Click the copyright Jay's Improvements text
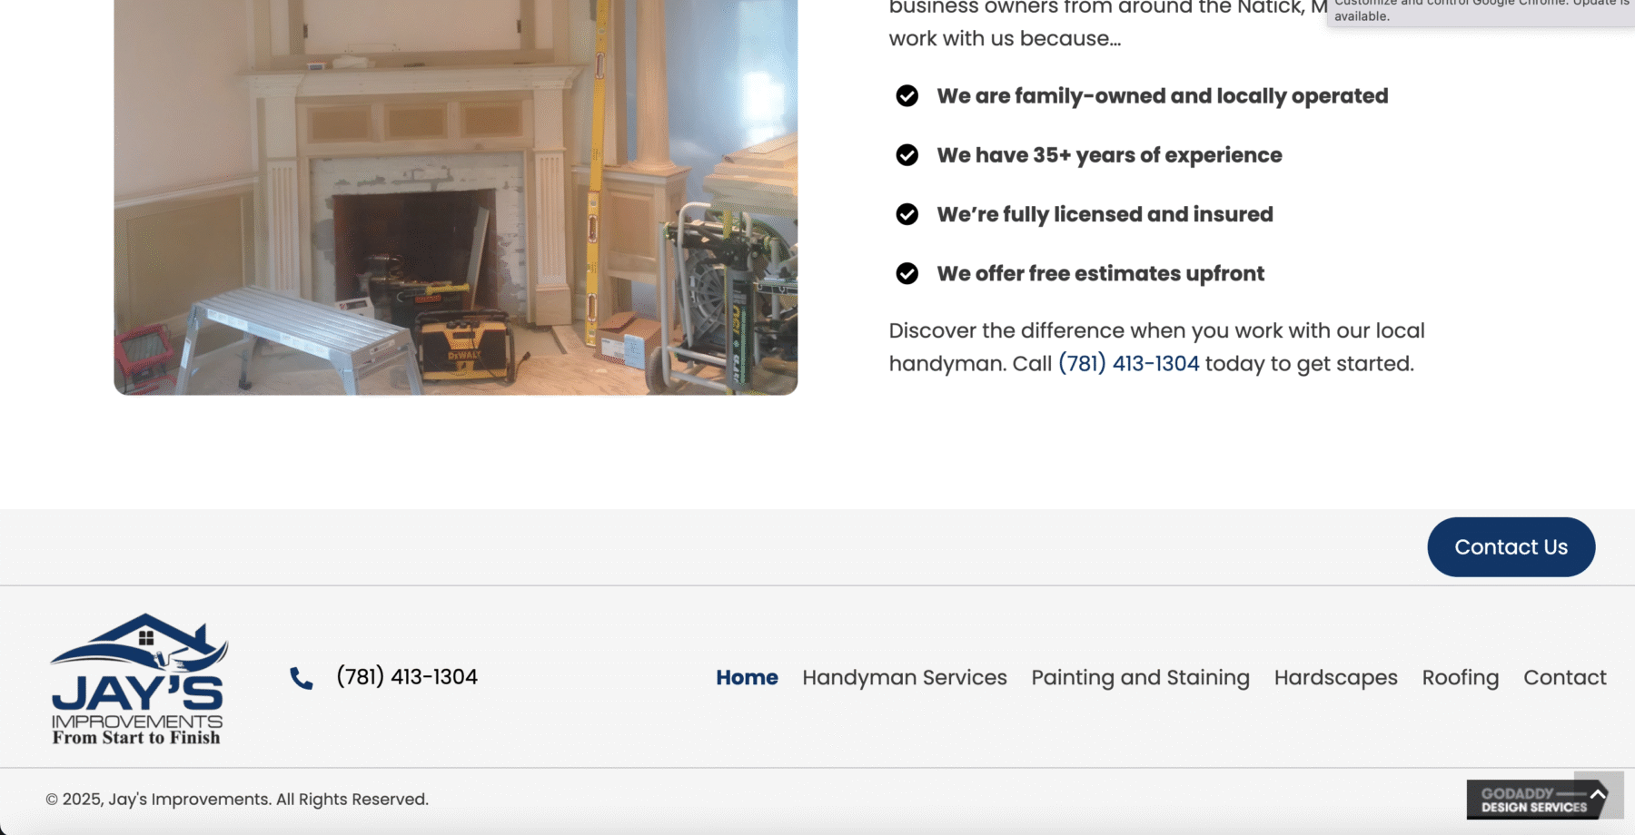 pos(237,800)
